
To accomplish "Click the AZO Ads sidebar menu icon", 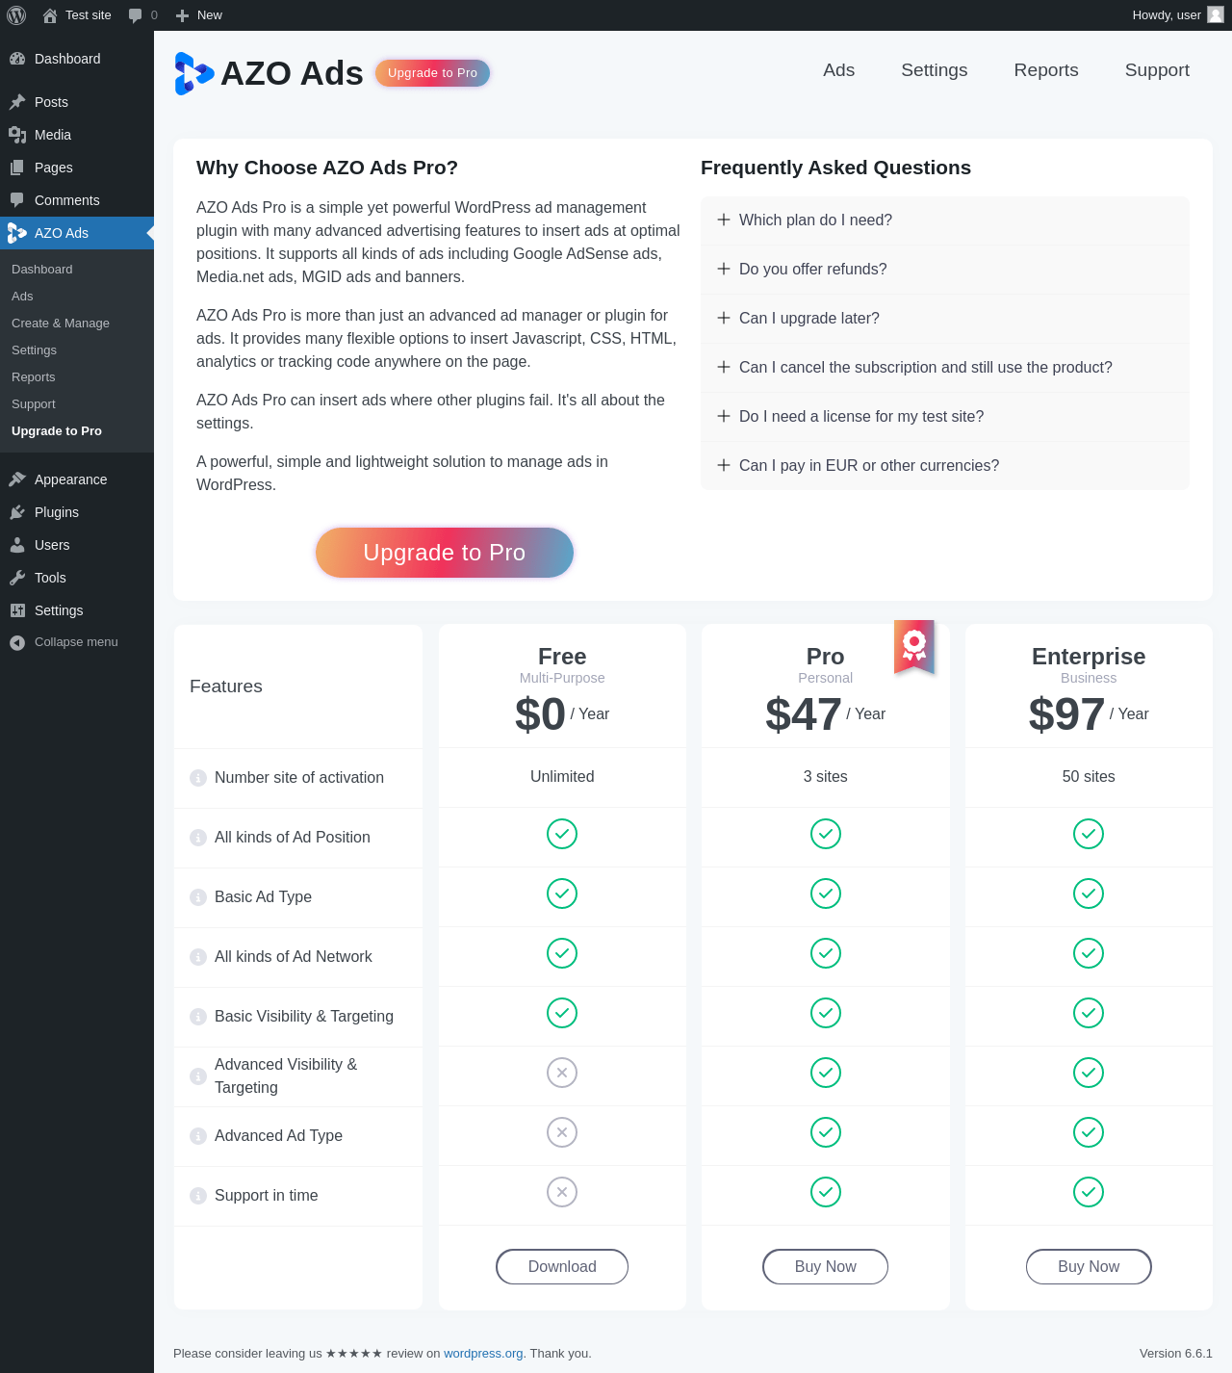I will point(17,233).
